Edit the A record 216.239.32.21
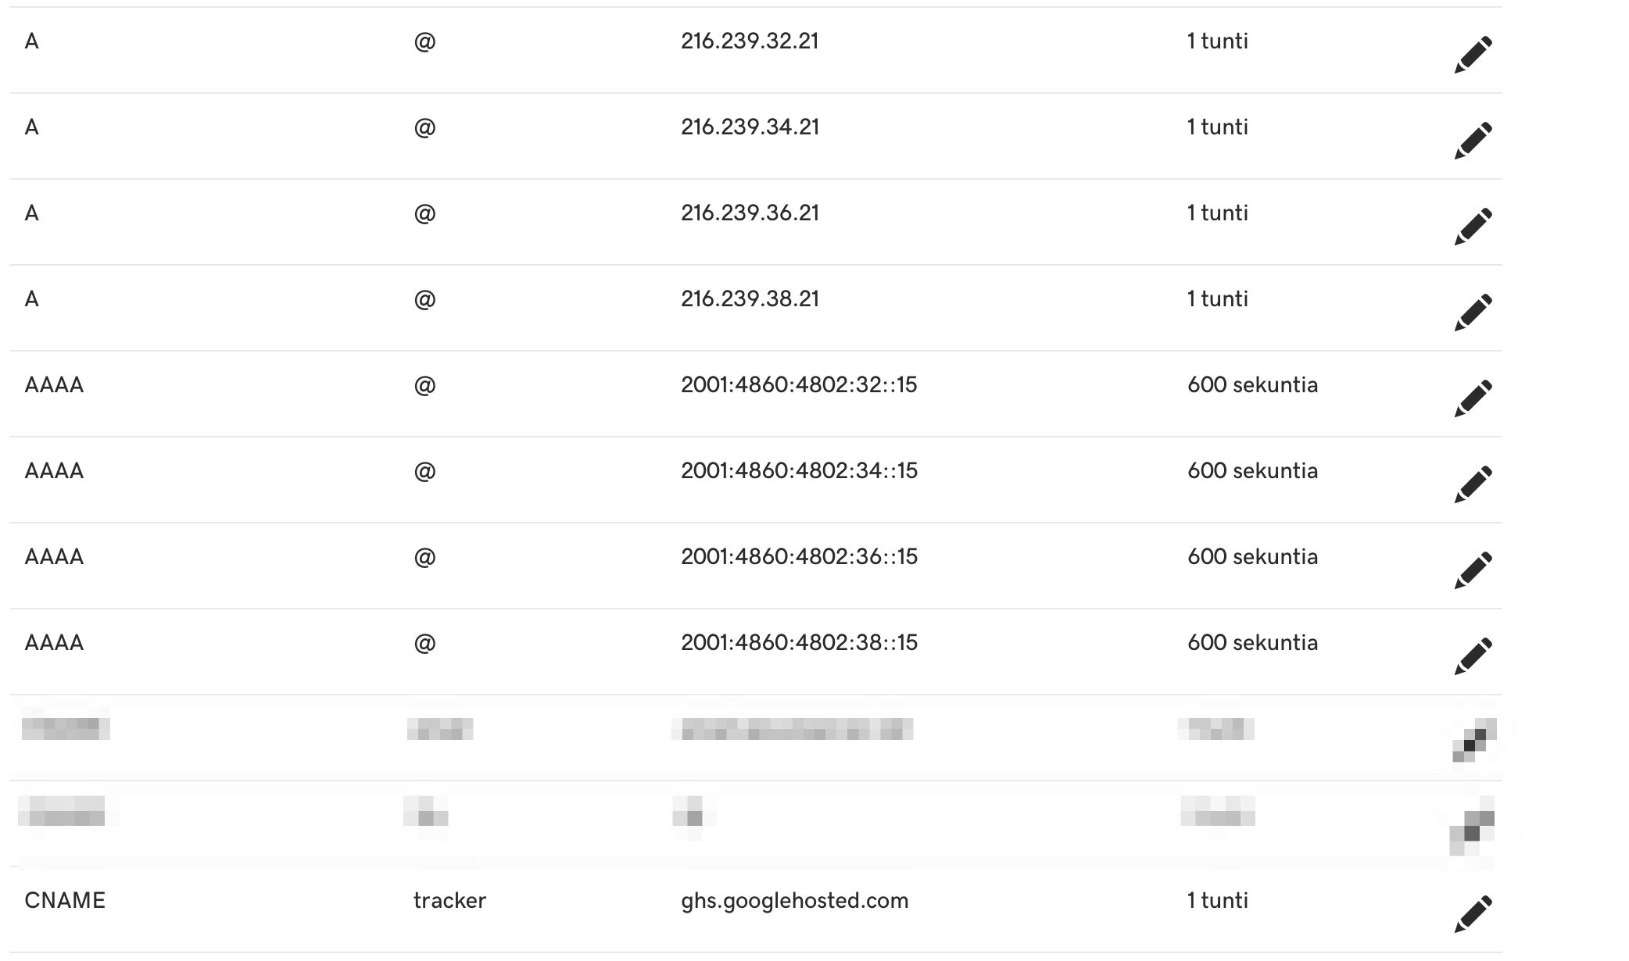 pyautogui.click(x=1473, y=54)
